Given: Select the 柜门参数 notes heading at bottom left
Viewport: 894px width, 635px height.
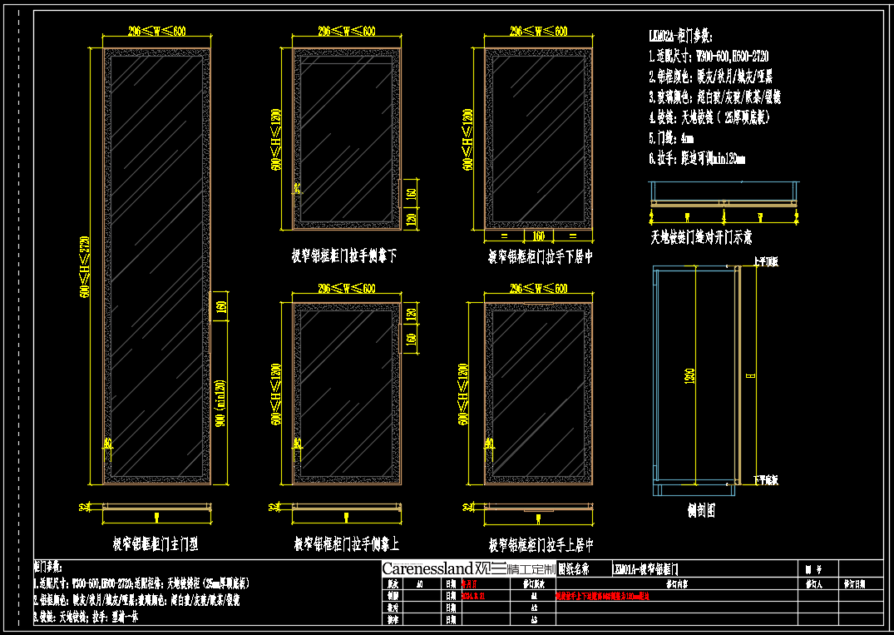Looking at the screenshot, I should point(52,568).
